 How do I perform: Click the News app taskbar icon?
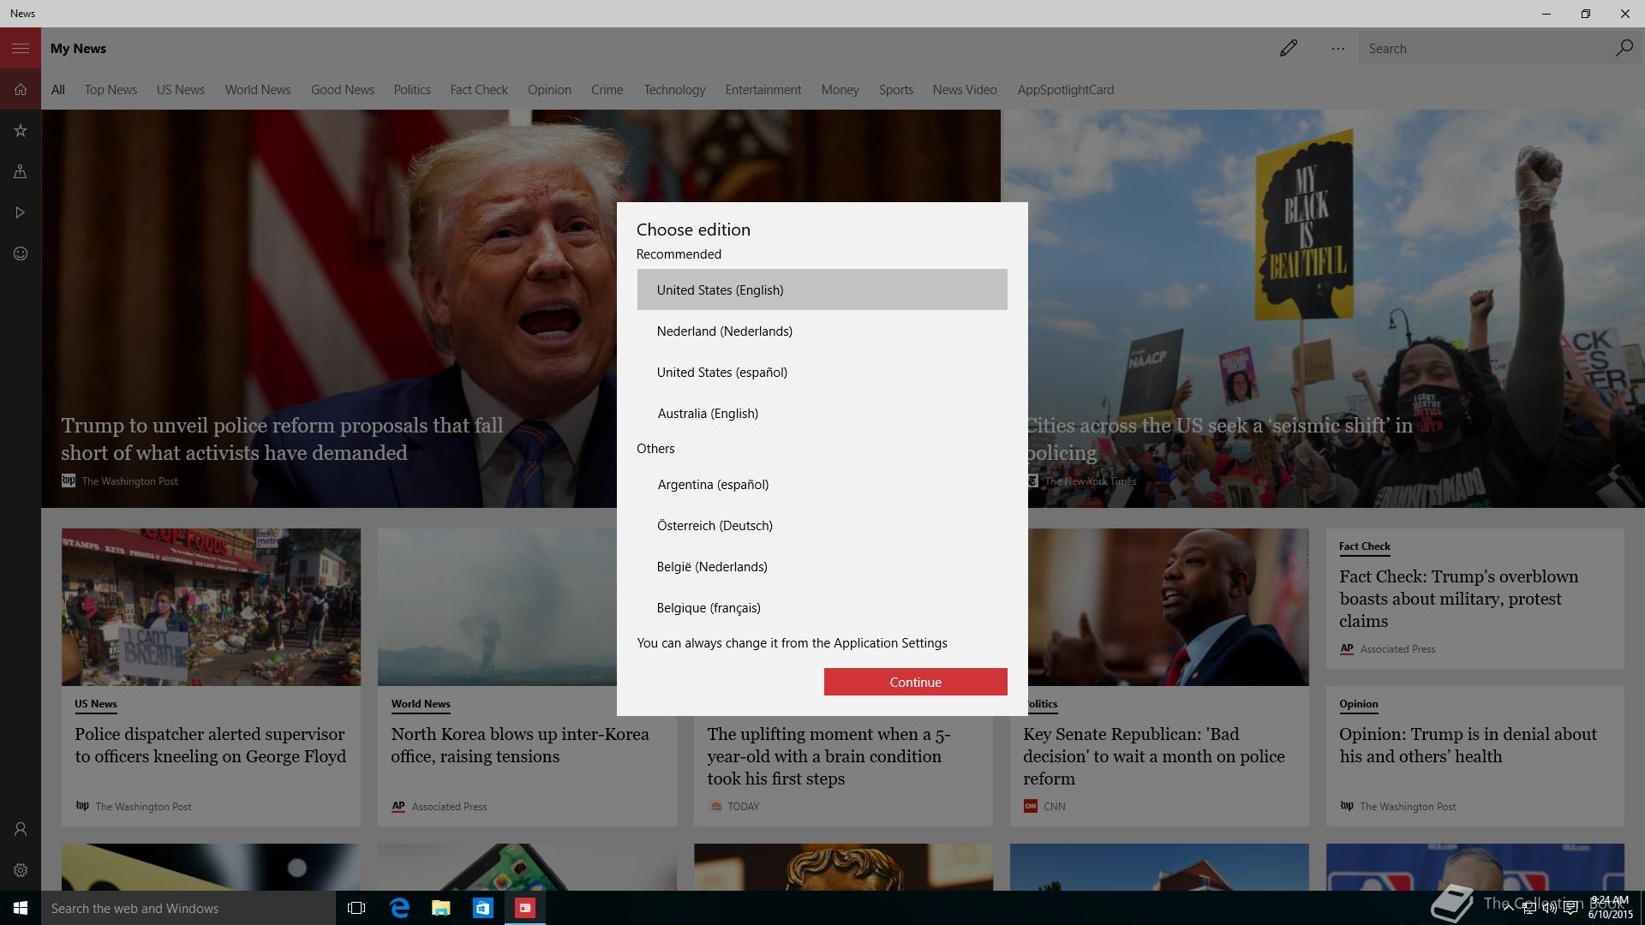point(525,908)
